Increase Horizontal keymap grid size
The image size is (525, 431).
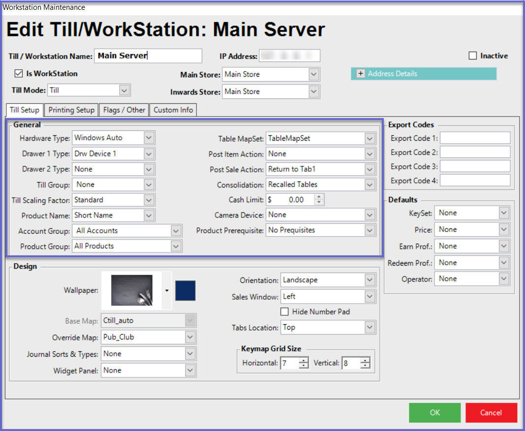304,361
